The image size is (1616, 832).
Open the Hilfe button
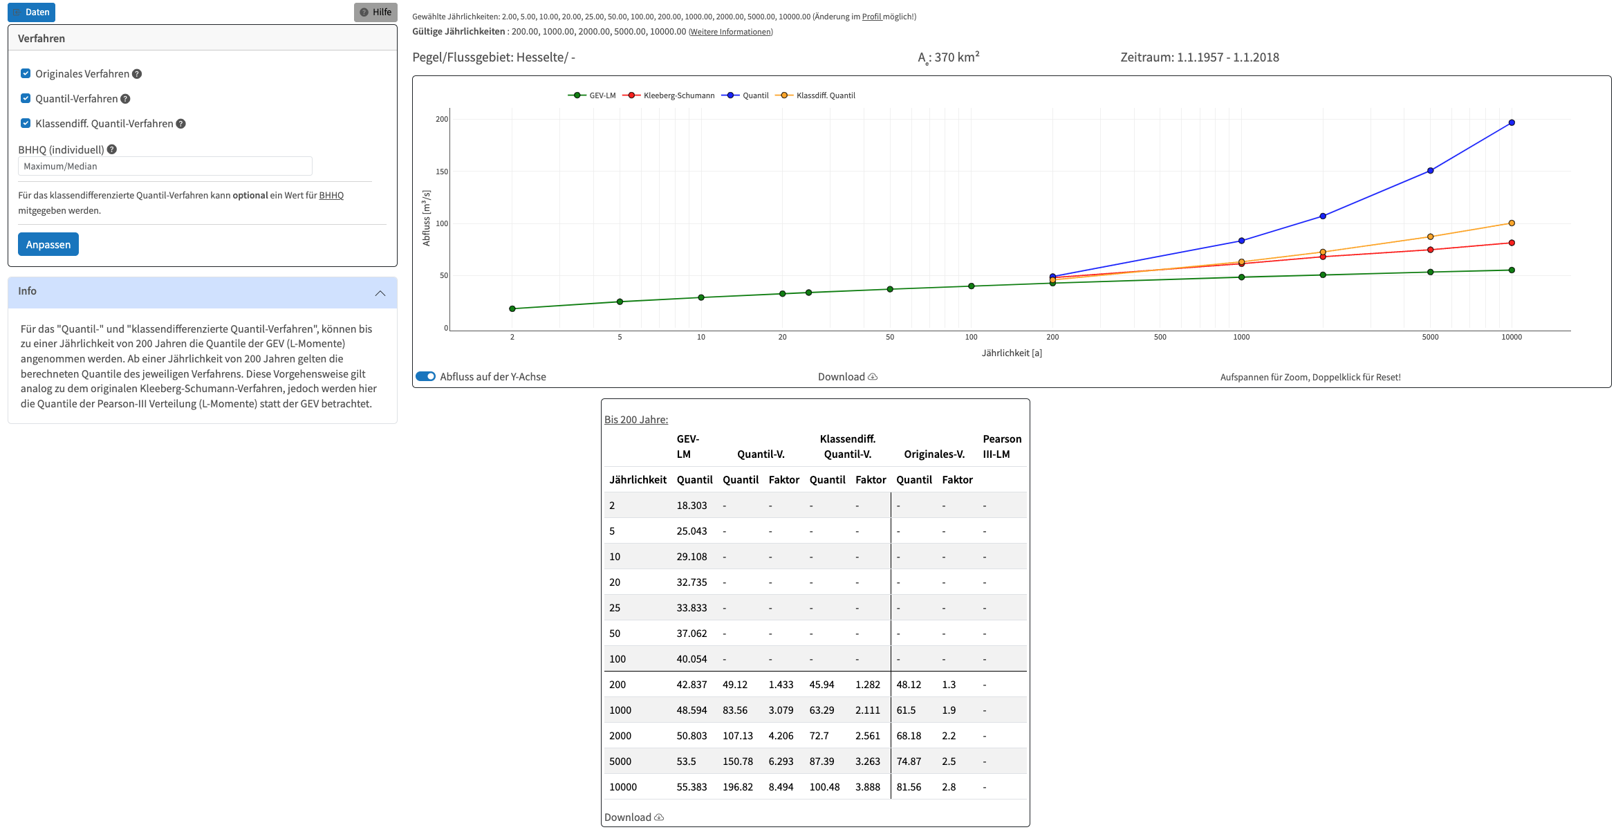coord(375,12)
